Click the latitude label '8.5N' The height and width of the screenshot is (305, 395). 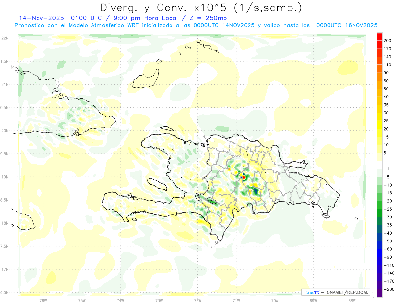5,200
